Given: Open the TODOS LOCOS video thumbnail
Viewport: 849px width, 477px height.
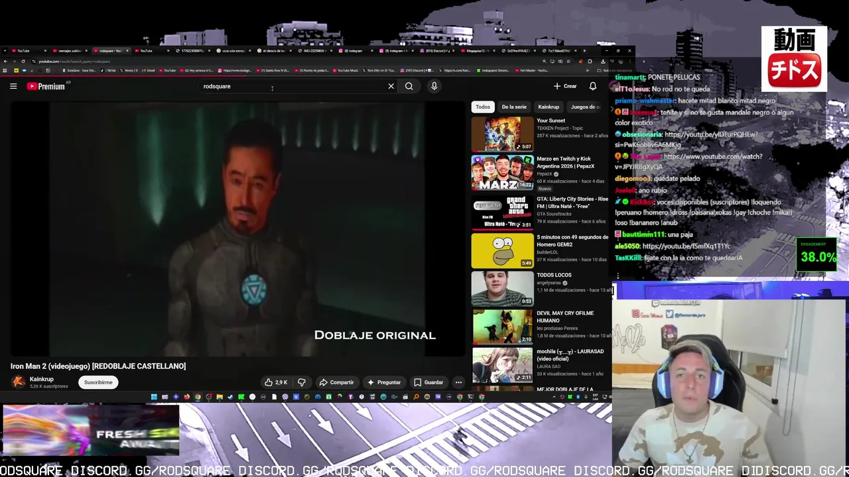Looking at the screenshot, I should pyautogui.click(x=502, y=288).
